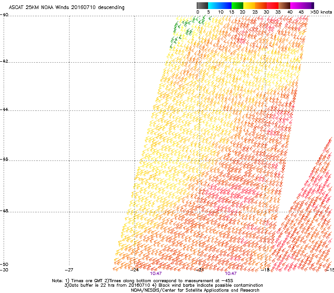
Task: Click the -40 latitude axis label
Action: (5, 15)
